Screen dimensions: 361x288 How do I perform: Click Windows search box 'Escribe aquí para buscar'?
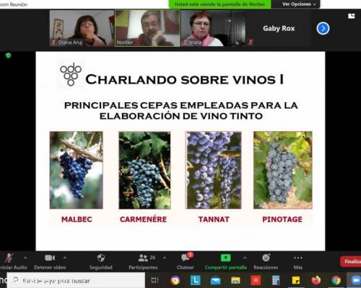coord(76,280)
